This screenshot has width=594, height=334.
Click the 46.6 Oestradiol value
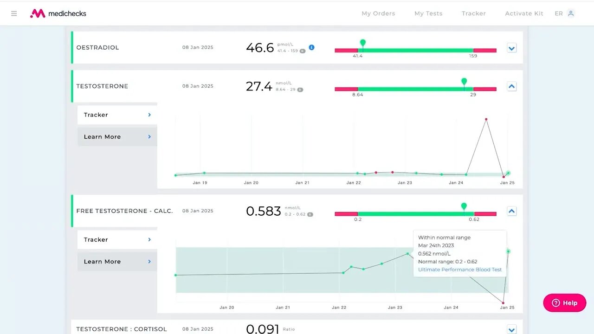click(260, 48)
